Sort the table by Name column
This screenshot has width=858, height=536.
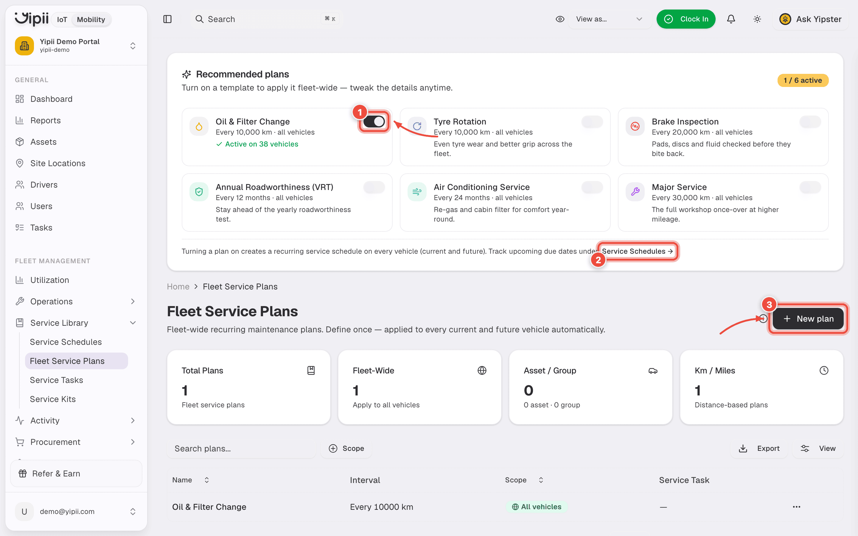[x=191, y=480]
